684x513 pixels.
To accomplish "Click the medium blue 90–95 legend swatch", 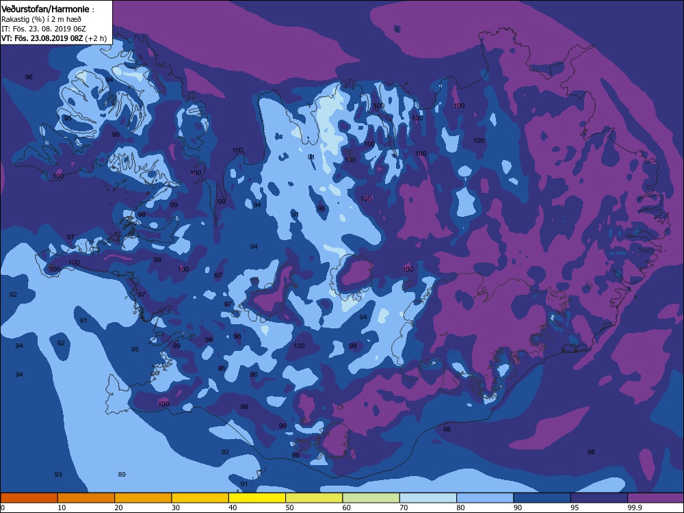I will (x=542, y=498).
